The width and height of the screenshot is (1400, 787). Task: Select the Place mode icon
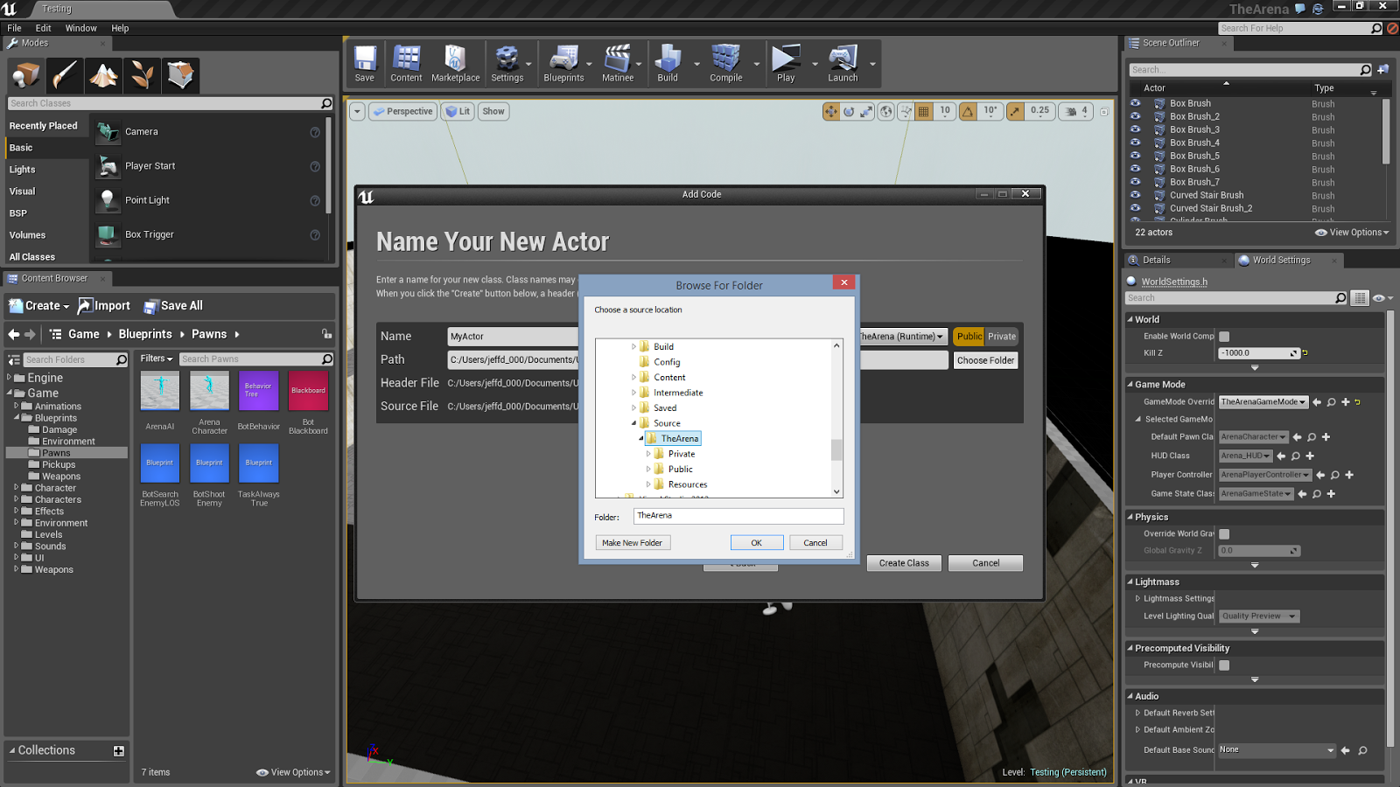point(26,76)
